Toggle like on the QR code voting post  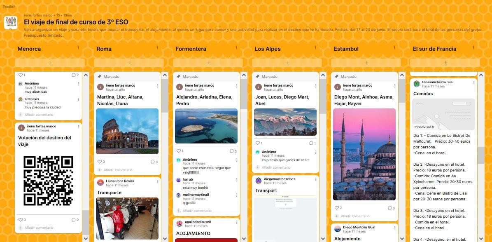tap(20, 220)
